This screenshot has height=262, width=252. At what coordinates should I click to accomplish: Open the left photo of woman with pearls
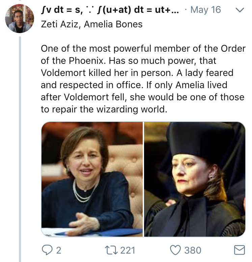92,179
